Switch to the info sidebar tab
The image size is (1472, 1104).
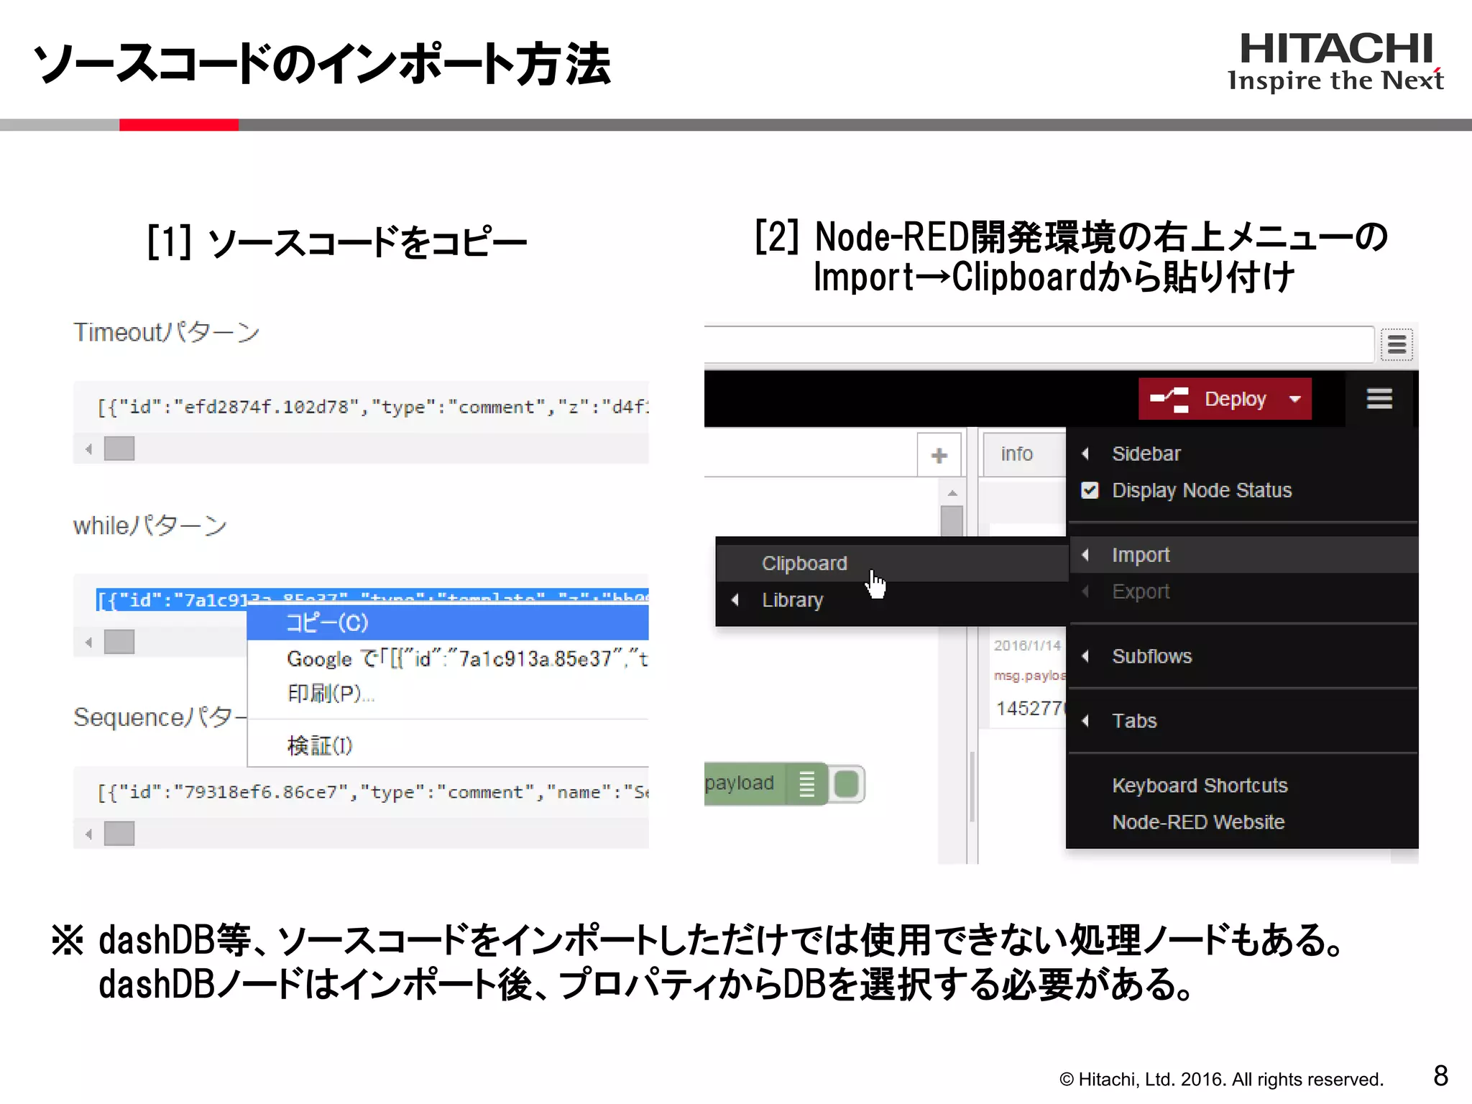pos(1023,454)
